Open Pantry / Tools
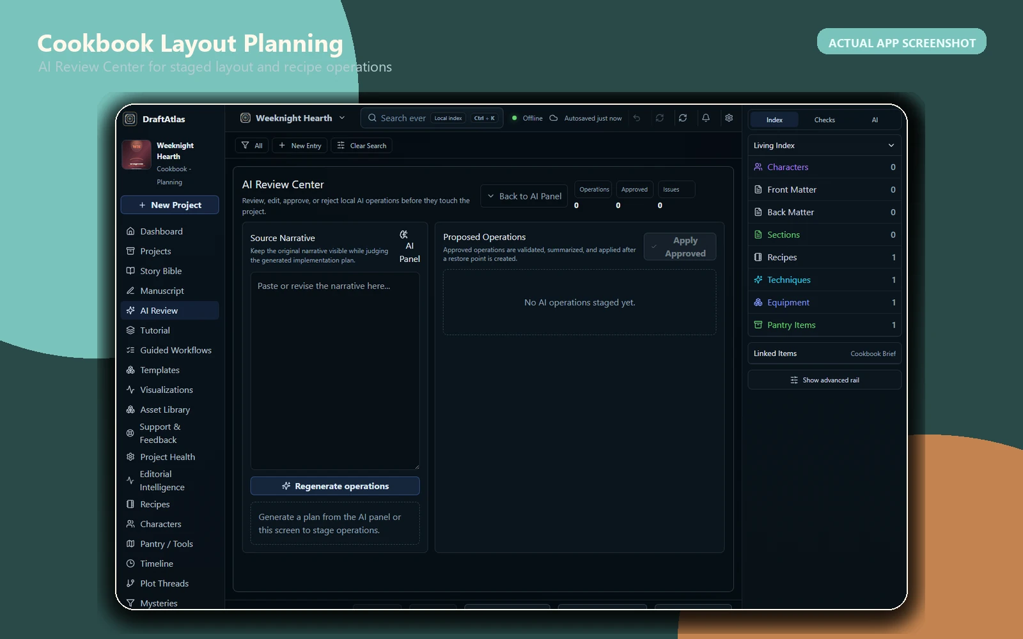1023x639 pixels. coord(169,544)
